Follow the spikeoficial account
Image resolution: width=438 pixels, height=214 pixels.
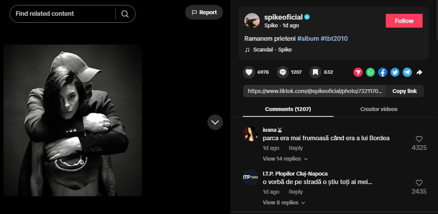(x=404, y=21)
